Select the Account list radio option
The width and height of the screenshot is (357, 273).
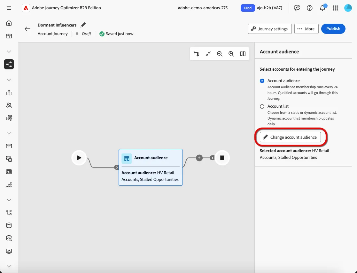262,106
